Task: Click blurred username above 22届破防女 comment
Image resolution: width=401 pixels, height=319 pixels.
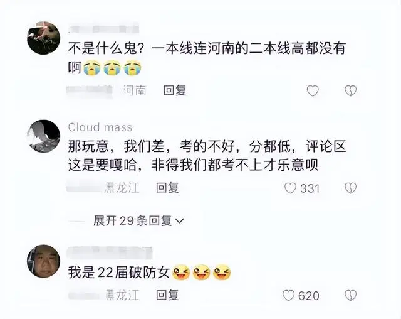Action: (110, 252)
